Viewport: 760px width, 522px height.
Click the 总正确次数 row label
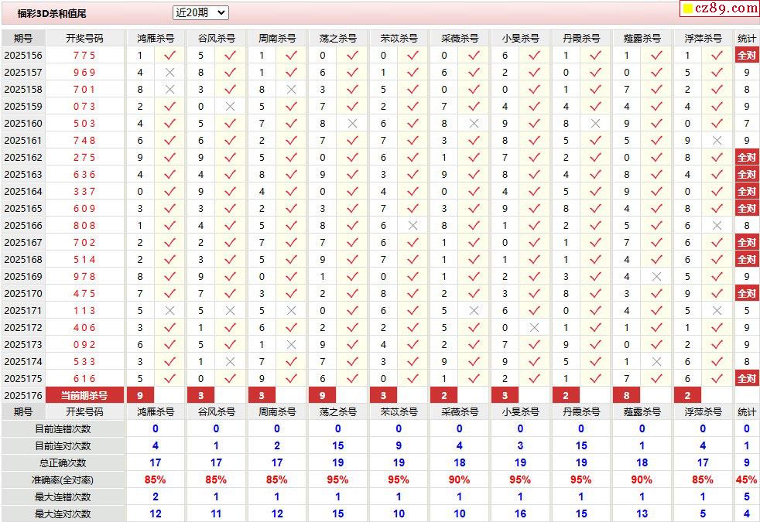click(63, 463)
